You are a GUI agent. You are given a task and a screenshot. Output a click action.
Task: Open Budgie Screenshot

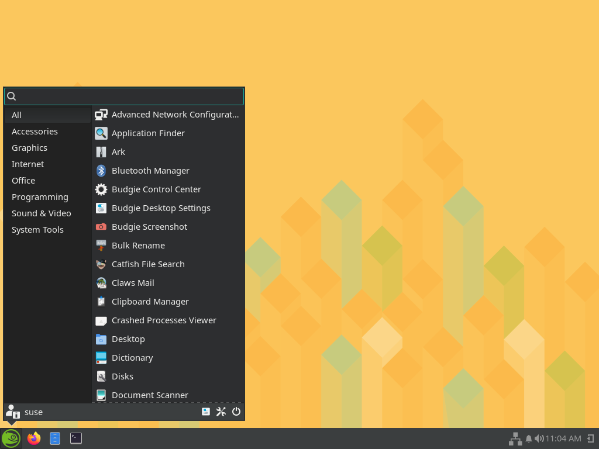click(149, 227)
